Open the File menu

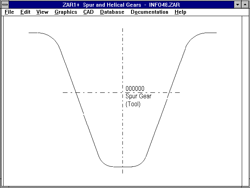(9, 12)
